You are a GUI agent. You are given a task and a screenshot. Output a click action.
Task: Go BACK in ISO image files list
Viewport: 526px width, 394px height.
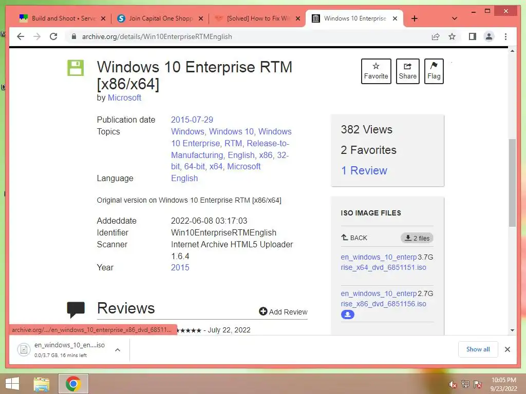tap(354, 238)
